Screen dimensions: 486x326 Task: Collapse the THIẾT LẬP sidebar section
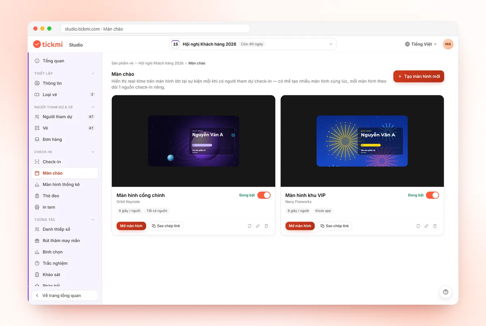93,74
